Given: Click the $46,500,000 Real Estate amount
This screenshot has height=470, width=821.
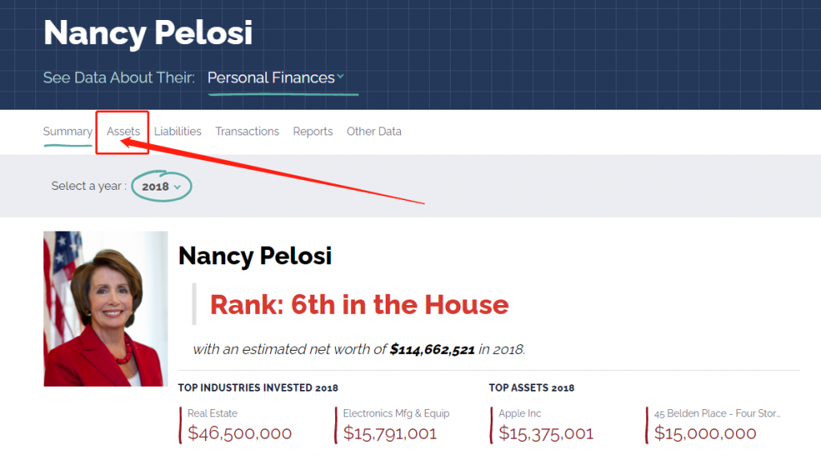Looking at the screenshot, I should tap(240, 433).
